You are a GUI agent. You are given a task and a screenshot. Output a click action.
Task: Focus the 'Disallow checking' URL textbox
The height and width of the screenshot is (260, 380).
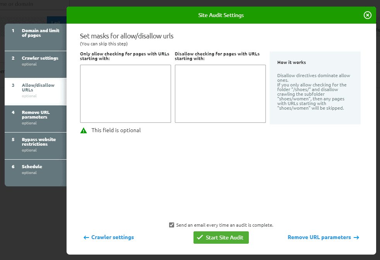click(220, 94)
